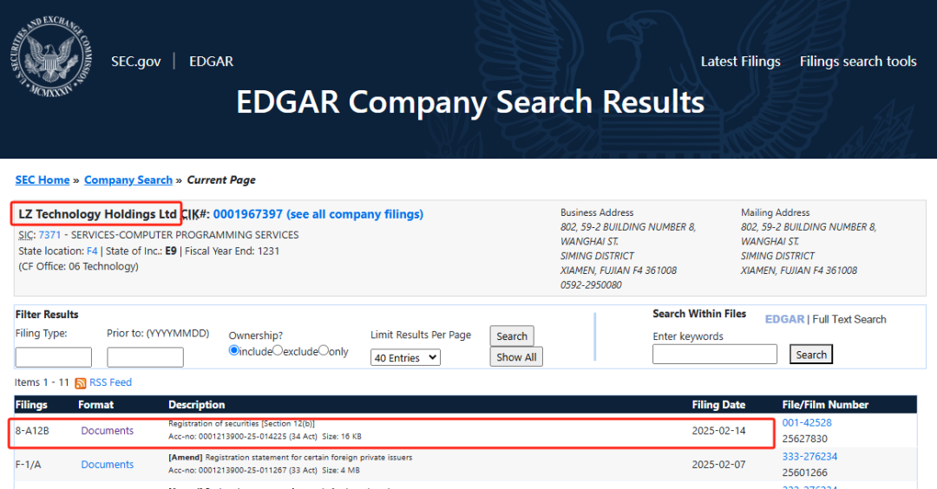Click the SEC seal logo

[x=51, y=57]
